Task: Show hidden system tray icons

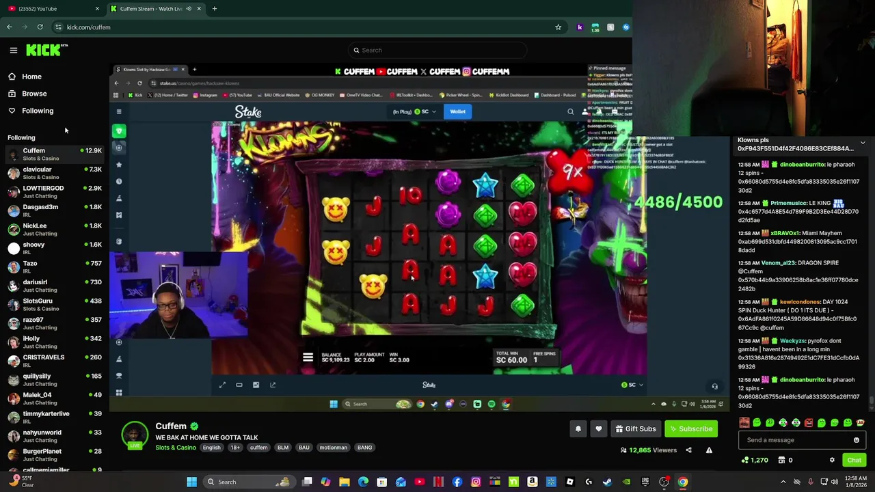Action: (783, 482)
